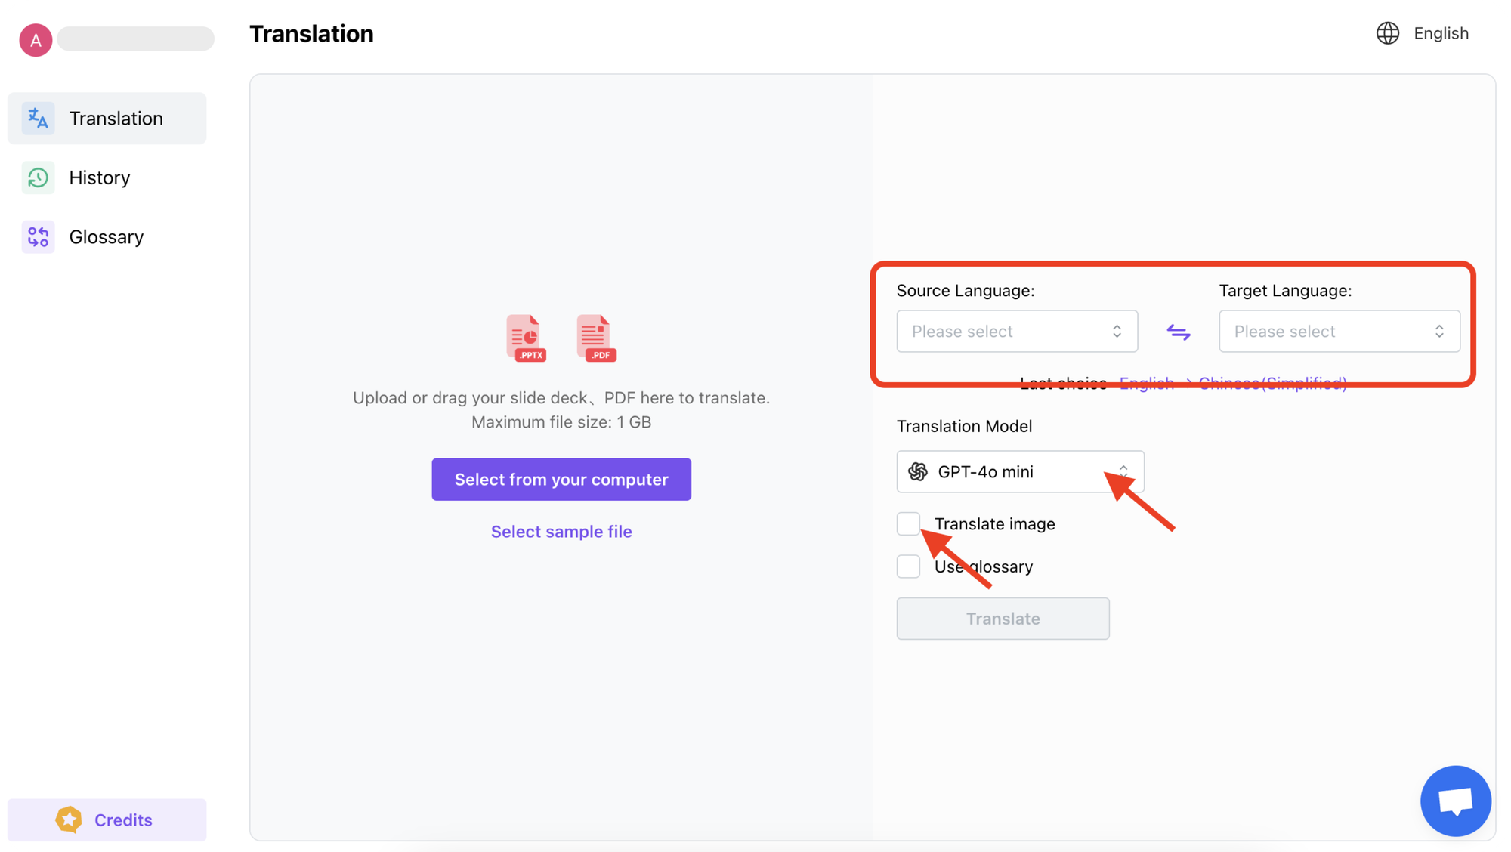Open the Source Language dropdown

click(1017, 331)
